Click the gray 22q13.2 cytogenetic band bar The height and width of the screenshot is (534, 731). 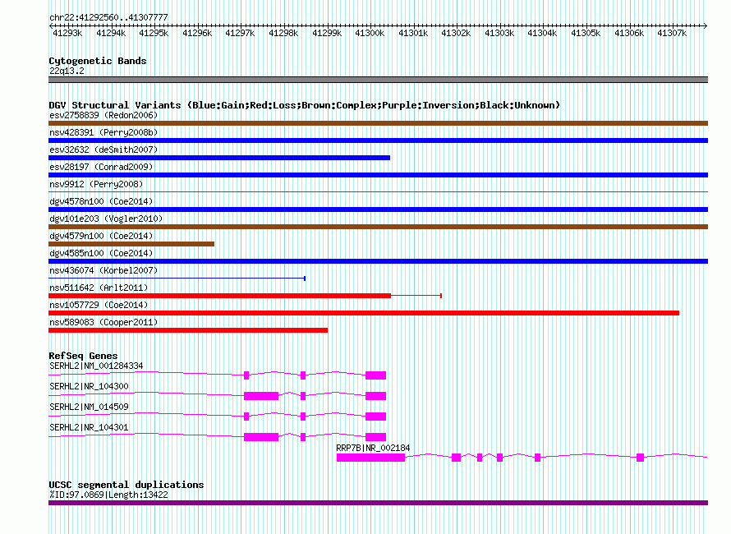tap(378, 80)
